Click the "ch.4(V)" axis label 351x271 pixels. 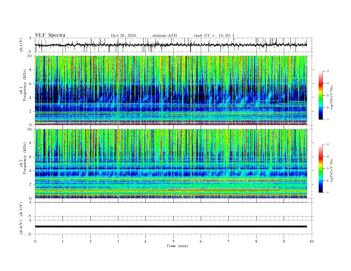(x=21, y=227)
